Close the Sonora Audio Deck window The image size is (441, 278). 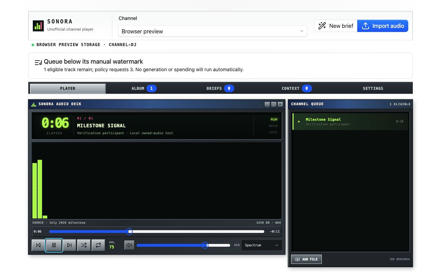click(280, 104)
